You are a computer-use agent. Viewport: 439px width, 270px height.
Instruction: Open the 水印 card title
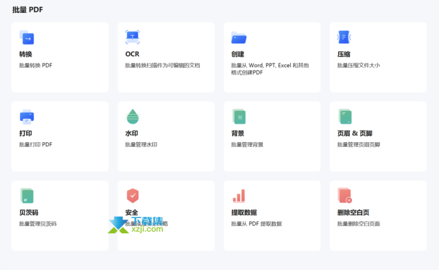click(x=132, y=133)
